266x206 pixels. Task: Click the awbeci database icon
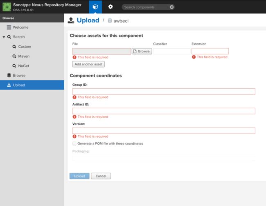(110, 21)
